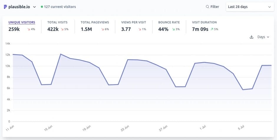The width and height of the screenshot is (277, 140).
Task: Click the 15 Jun axis date label
Action: pyautogui.click(x=48, y=129)
